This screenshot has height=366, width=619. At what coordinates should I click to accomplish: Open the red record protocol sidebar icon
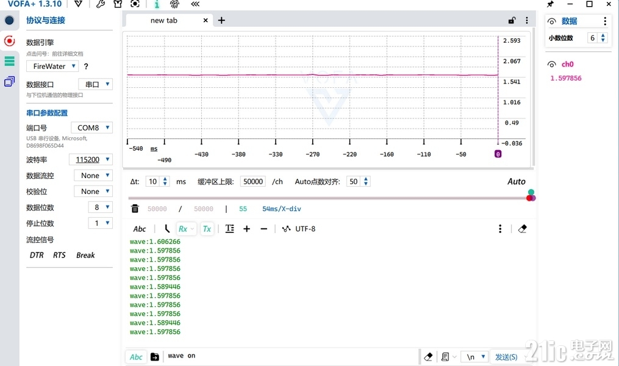click(9, 41)
